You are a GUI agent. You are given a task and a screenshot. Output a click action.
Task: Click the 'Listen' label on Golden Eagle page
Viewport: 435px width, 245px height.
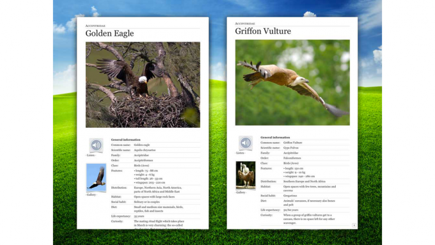(x=91, y=155)
